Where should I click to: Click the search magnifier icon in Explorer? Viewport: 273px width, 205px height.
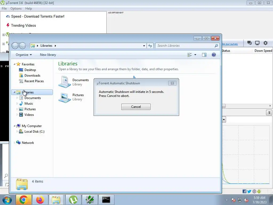[x=216, y=46]
